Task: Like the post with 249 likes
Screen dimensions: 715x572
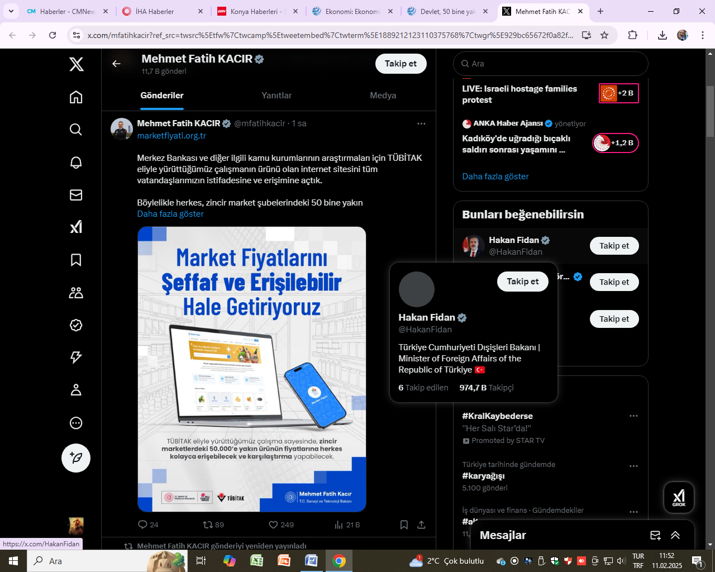Action: click(x=281, y=525)
